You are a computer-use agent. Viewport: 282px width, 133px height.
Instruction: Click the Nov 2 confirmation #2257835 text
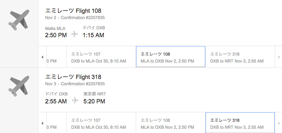pos(75,18)
